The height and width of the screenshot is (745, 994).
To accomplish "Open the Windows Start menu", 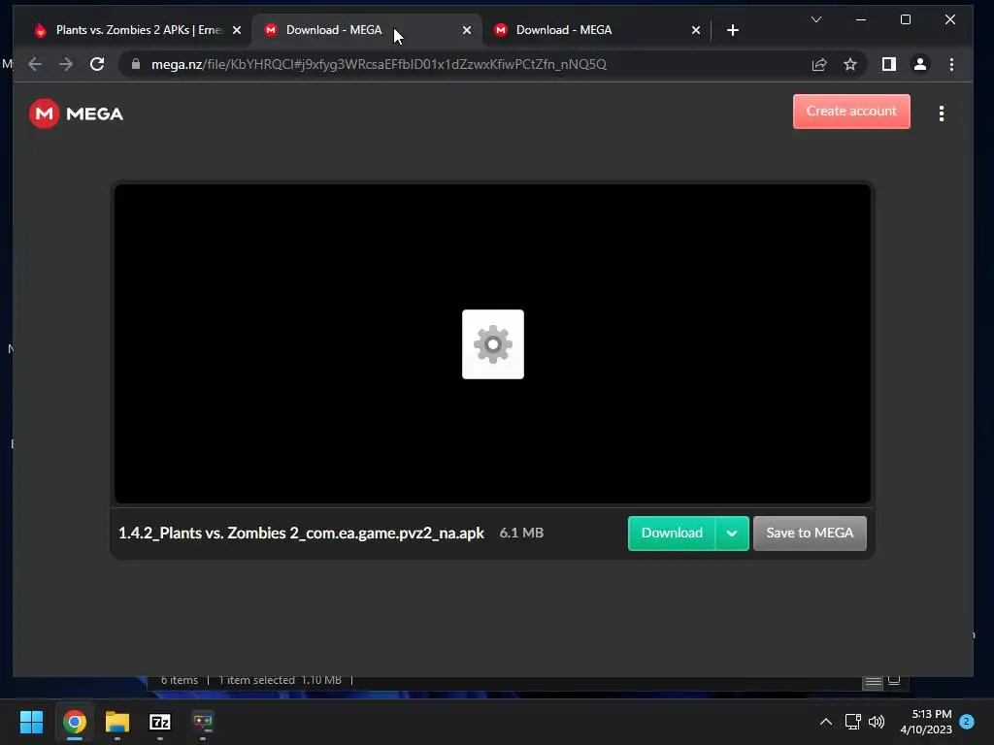I will (x=31, y=722).
